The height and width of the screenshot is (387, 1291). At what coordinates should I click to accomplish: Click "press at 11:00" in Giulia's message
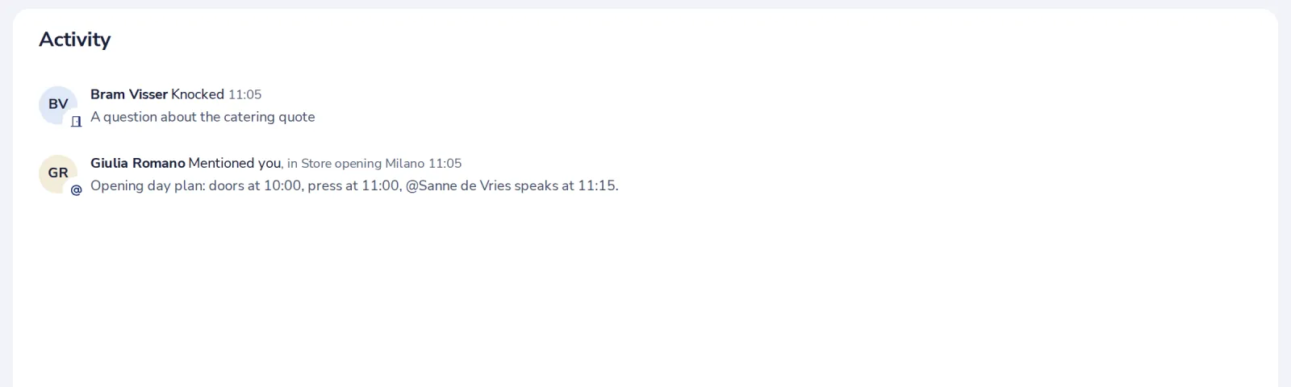tap(354, 185)
